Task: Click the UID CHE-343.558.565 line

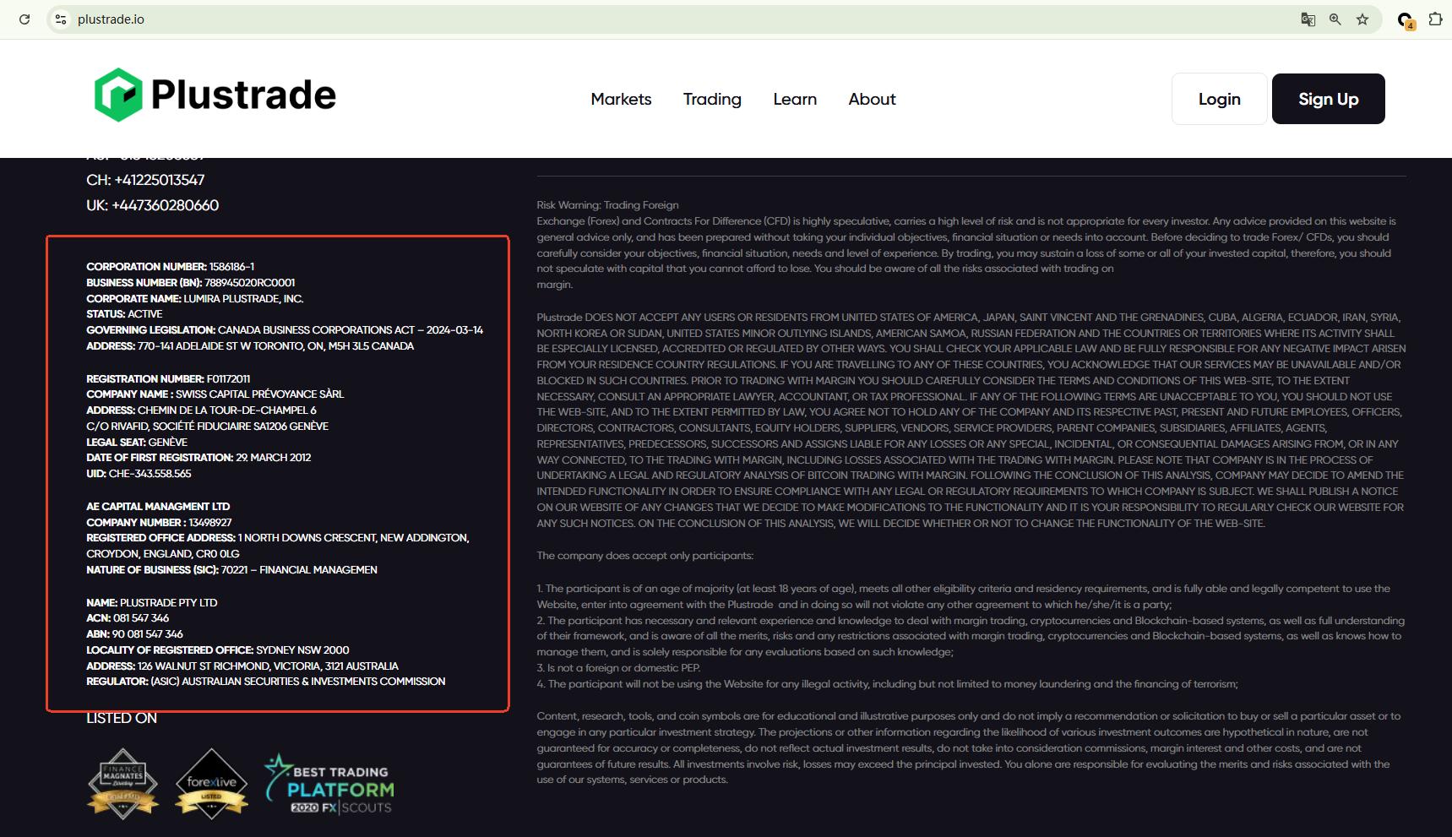Action: [139, 474]
